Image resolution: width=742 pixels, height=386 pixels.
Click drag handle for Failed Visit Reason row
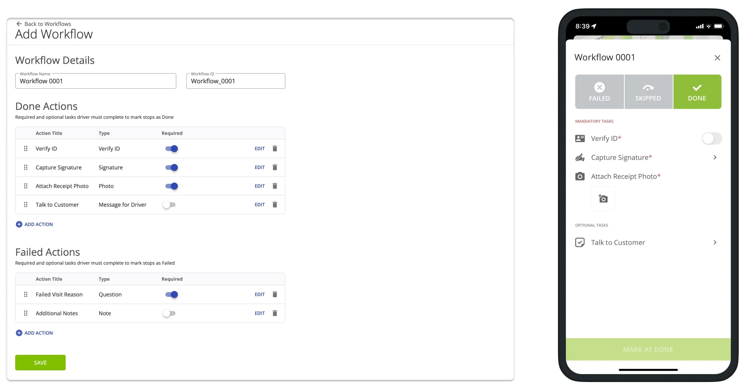click(x=26, y=294)
